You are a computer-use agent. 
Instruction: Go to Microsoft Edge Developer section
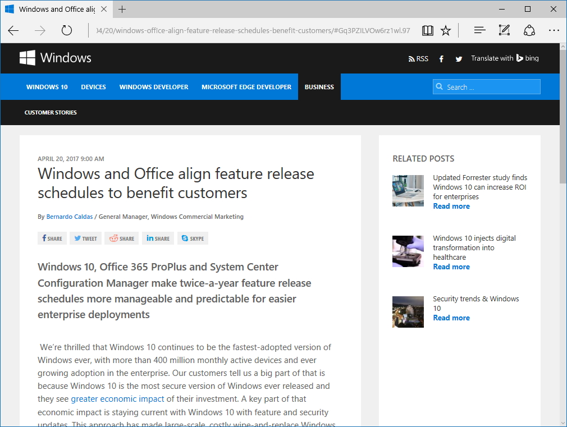tap(246, 87)
